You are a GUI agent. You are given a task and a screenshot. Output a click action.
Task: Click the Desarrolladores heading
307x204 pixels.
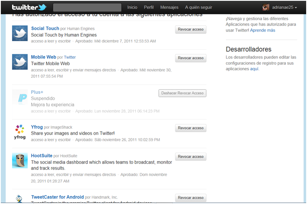click(x=249, y=49)
